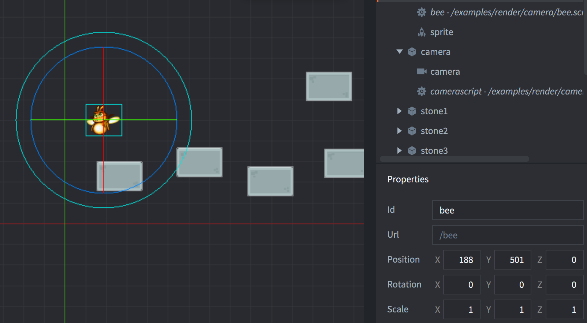
Task: Click the Scale Z field
Action: click(564, 309)
